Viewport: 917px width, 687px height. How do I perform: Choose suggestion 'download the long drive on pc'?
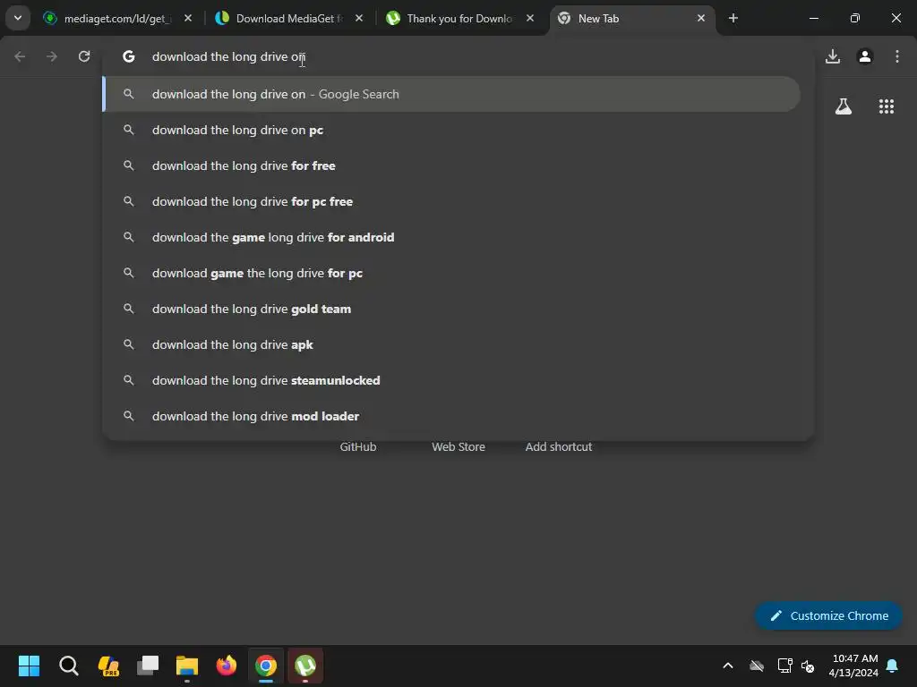tap(451, 130)
